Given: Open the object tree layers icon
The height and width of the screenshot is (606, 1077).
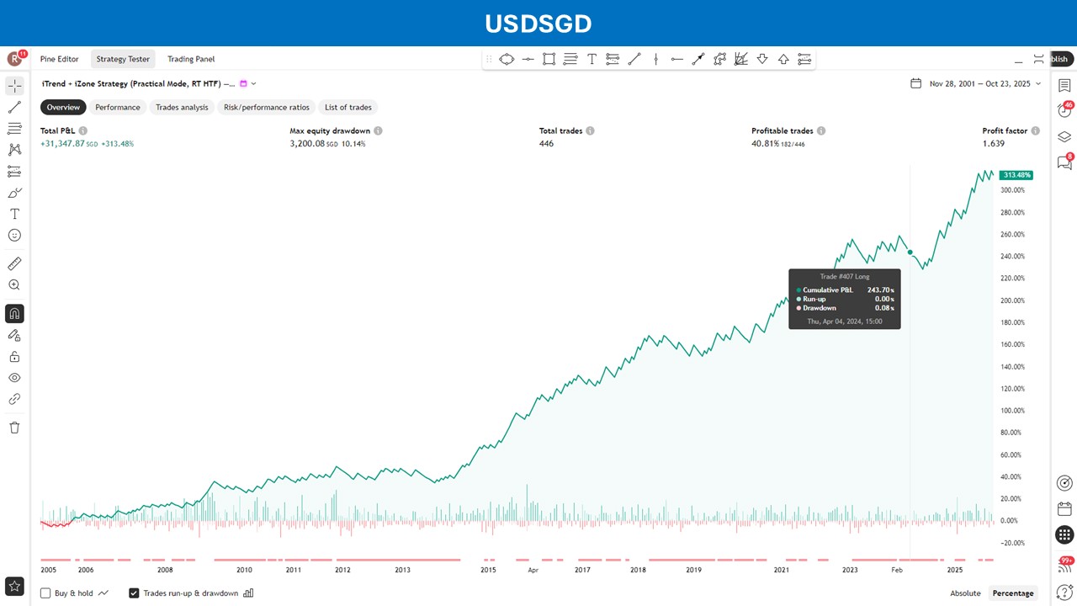Looking at the screenshot, I should (1064, 137).
